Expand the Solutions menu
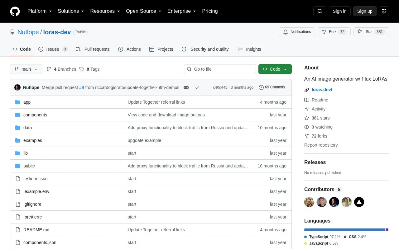This screenshot has height=249, width=399. (x=71, y=11)
